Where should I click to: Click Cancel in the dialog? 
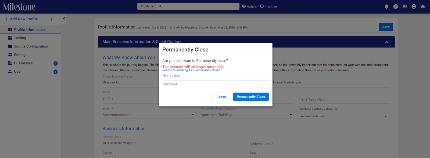pos(221,97)
